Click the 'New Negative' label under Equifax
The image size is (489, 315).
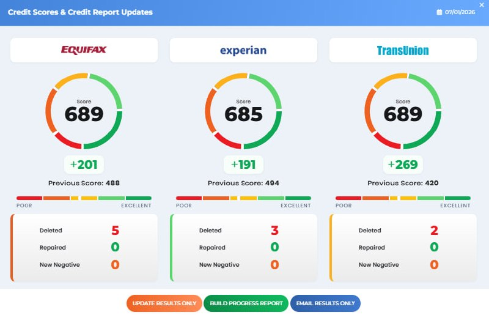tap(59, 265)
